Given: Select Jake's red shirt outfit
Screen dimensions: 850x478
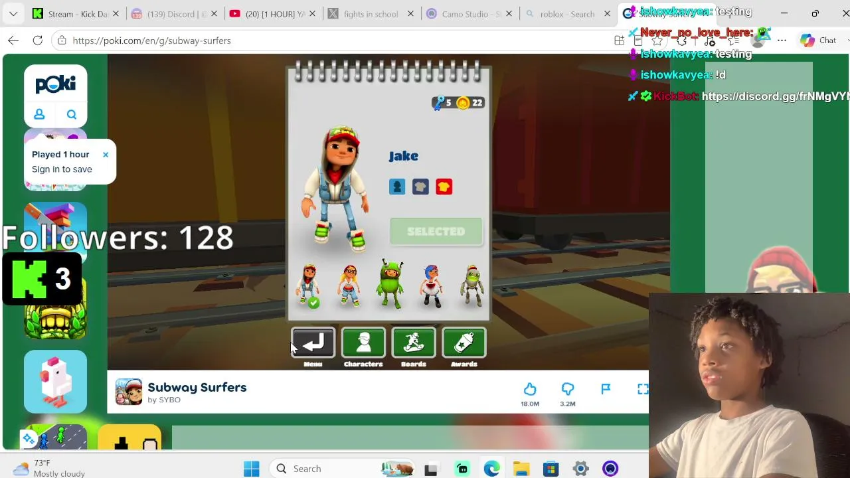Looking at the screenshot, I should 444,187.
